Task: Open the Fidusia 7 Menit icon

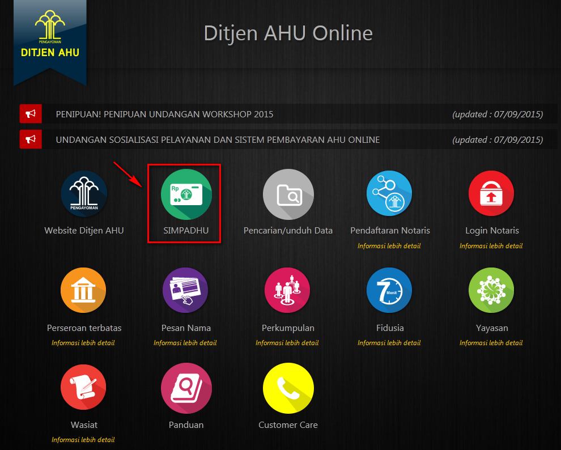Action: [x=390, y=291]
